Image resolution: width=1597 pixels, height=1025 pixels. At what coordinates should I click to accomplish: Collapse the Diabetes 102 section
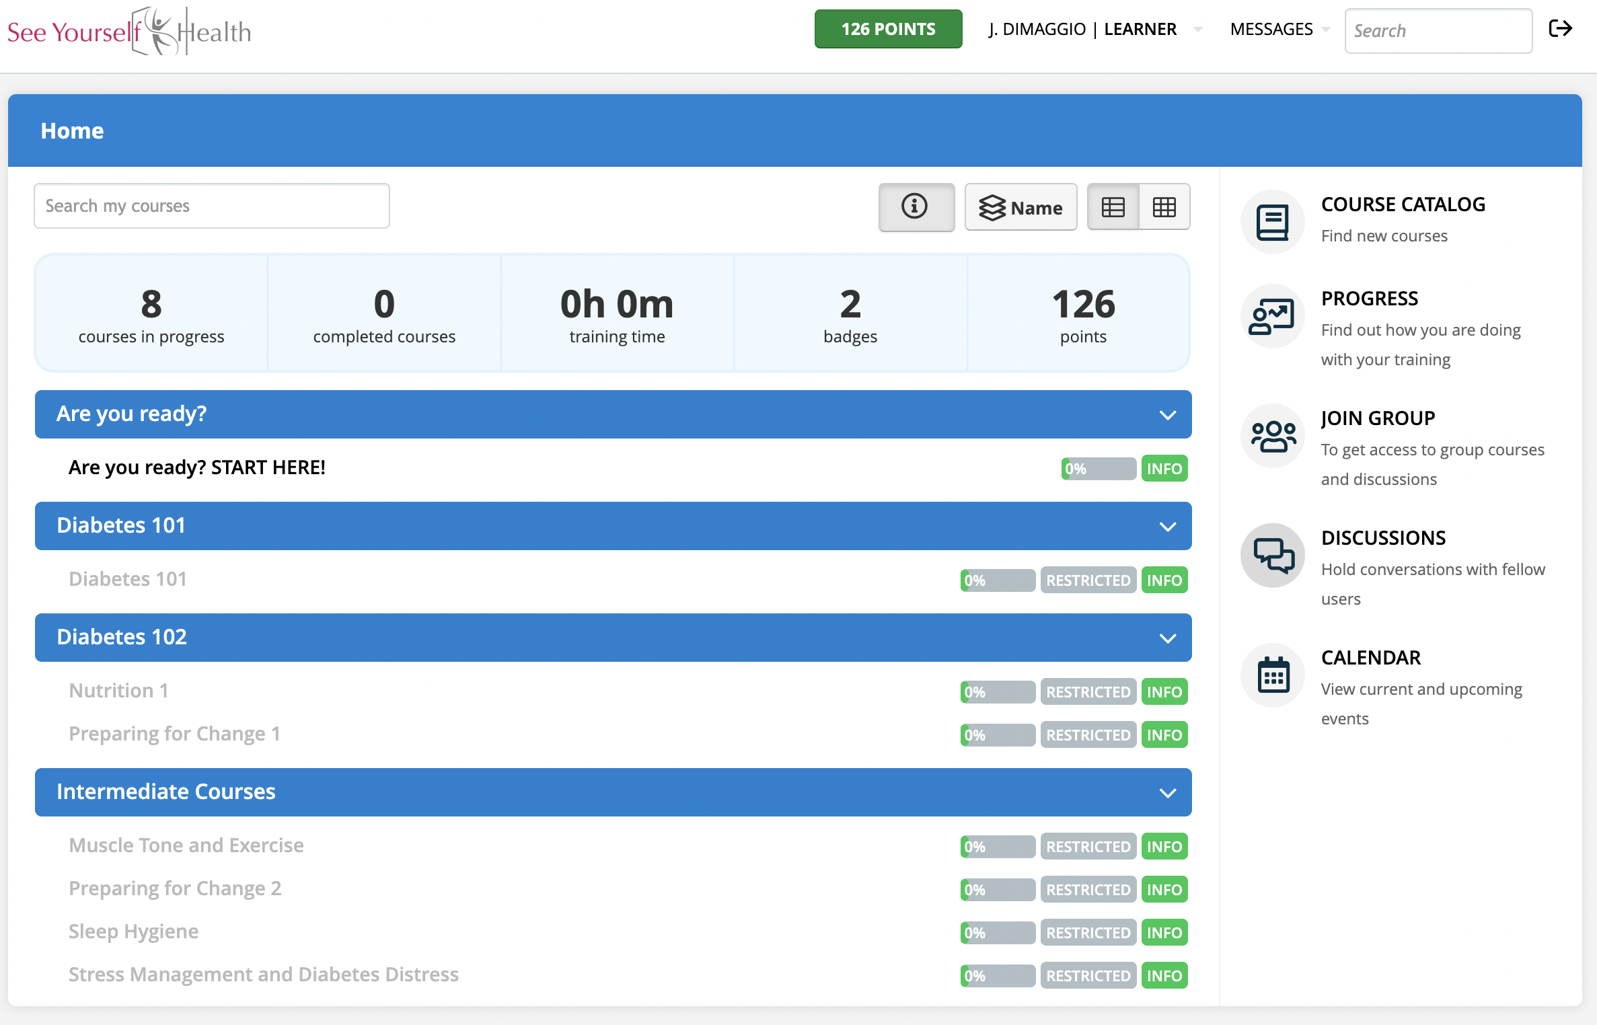[x=1167, y=638]
